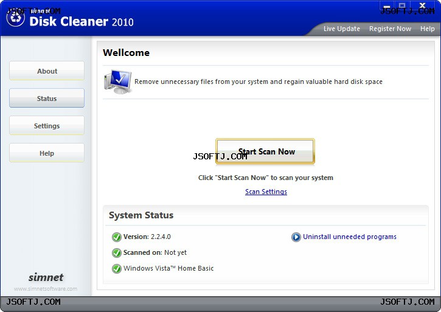Start the scan with Start Scan Now
The image size is (441, 312).
coord(265,151)
